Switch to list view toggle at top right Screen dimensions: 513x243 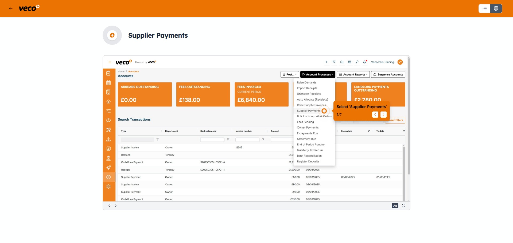tap(484, 9)
